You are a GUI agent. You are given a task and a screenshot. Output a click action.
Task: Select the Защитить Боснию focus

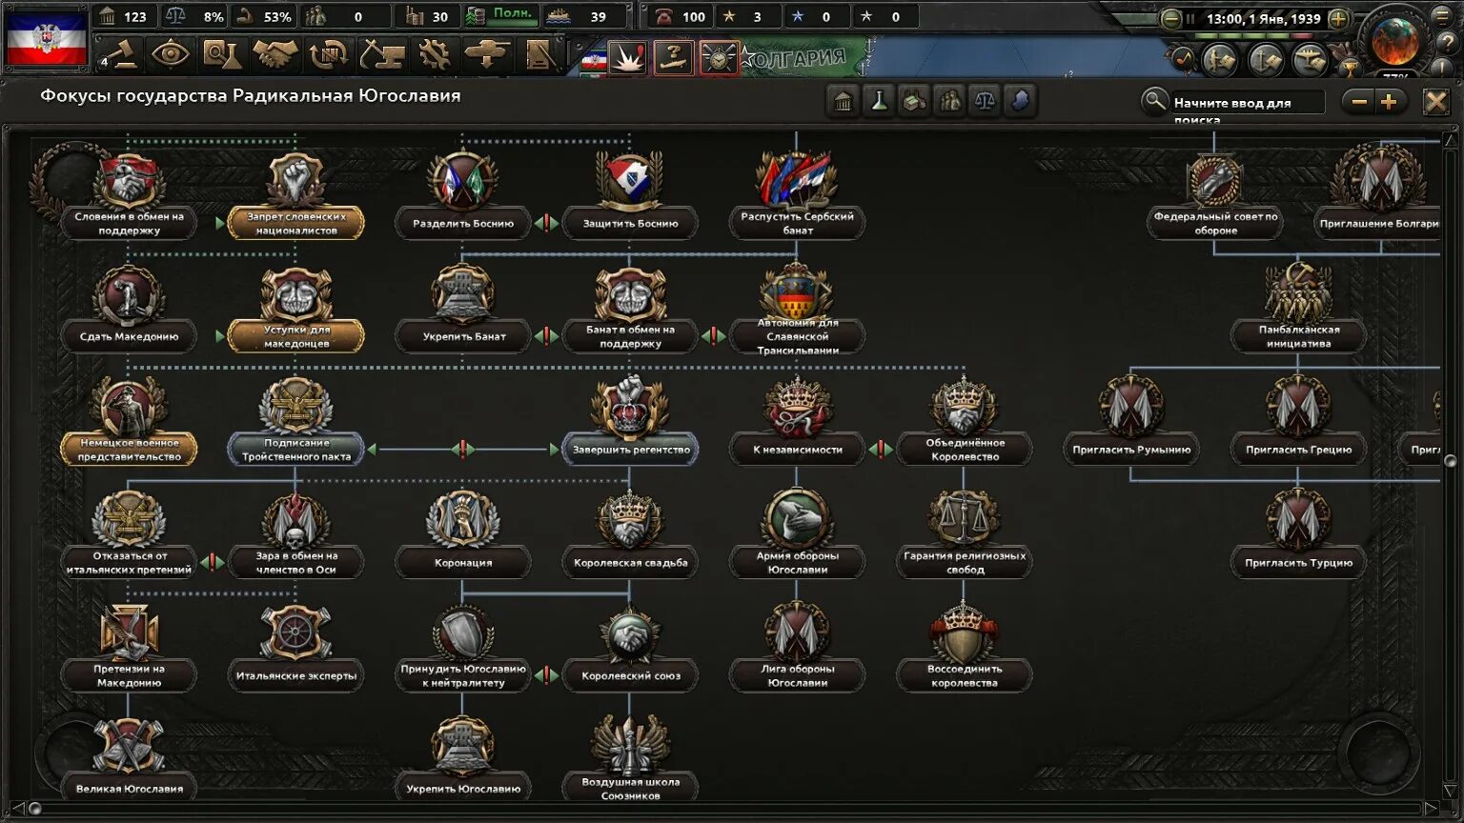630,224
